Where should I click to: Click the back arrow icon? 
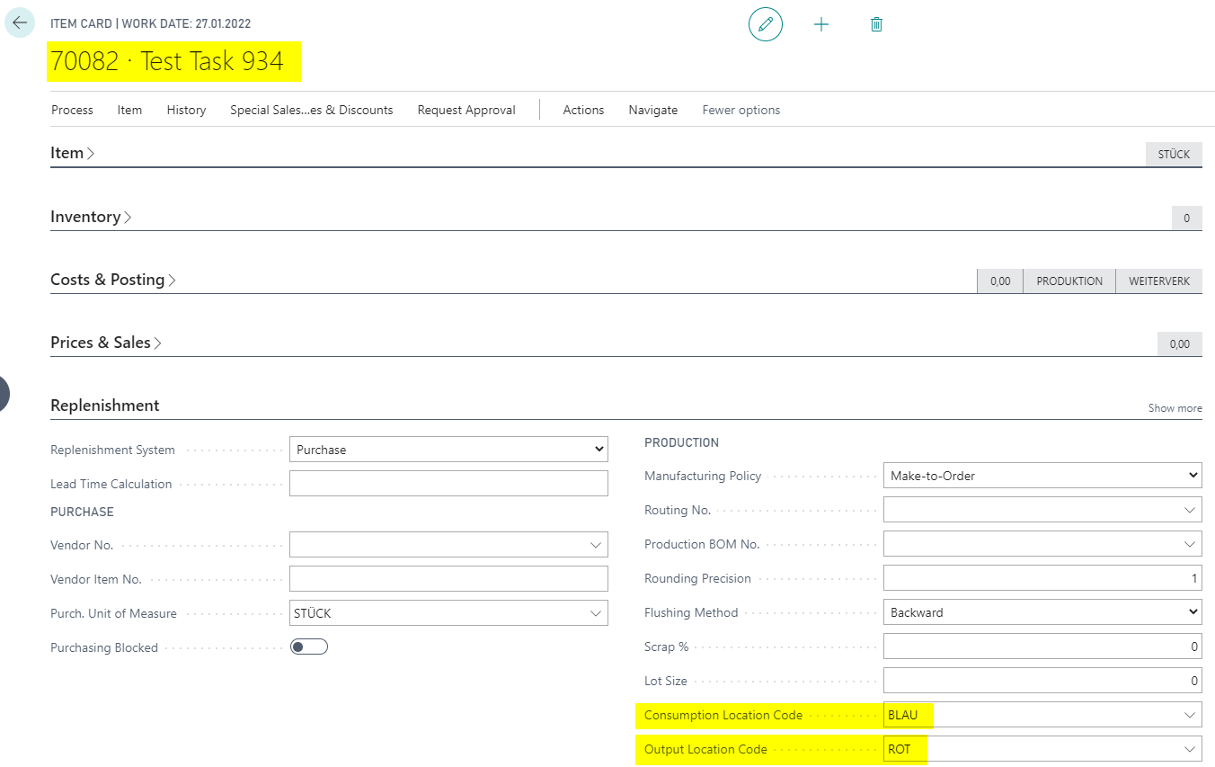coord(20,22)
